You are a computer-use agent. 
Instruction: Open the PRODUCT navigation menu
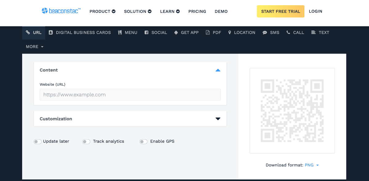pyautogui.click(x=102, y=11)
